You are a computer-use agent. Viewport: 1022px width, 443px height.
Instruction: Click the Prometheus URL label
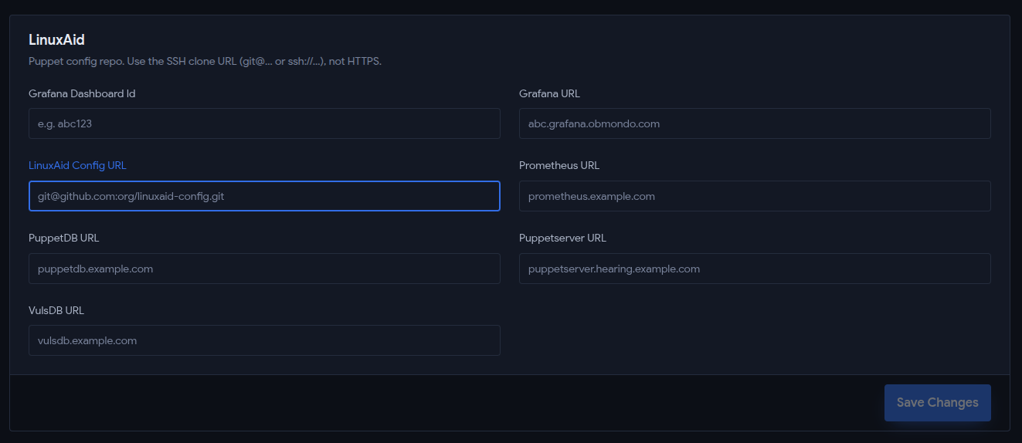pos(559,165)
